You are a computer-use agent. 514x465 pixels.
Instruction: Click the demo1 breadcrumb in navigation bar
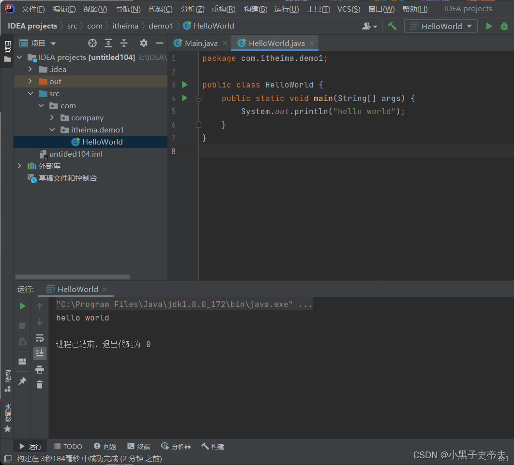coord(161,26)
